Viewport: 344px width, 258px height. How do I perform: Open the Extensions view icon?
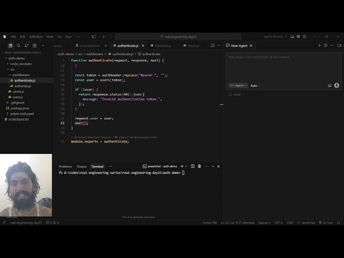[34, 46]
